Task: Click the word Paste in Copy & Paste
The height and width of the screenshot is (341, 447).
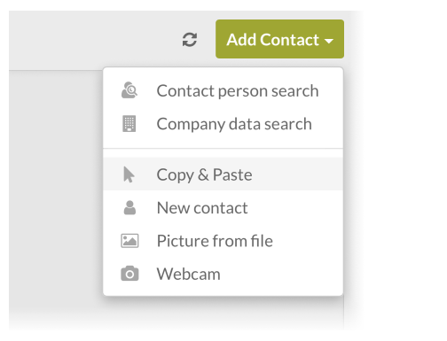Action: [x=232, y=174]
